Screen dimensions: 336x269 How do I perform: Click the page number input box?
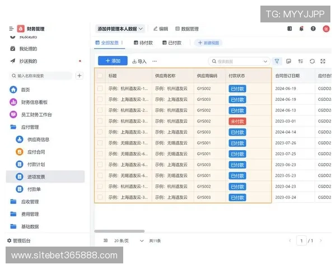[301, 240]
